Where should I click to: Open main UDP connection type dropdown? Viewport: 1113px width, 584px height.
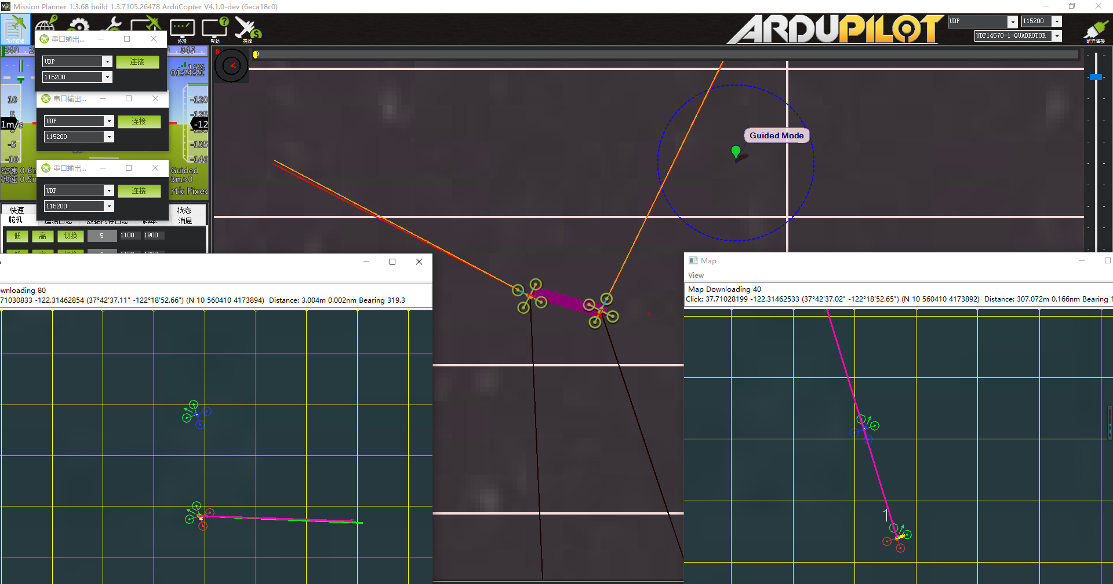(1013, 21)
